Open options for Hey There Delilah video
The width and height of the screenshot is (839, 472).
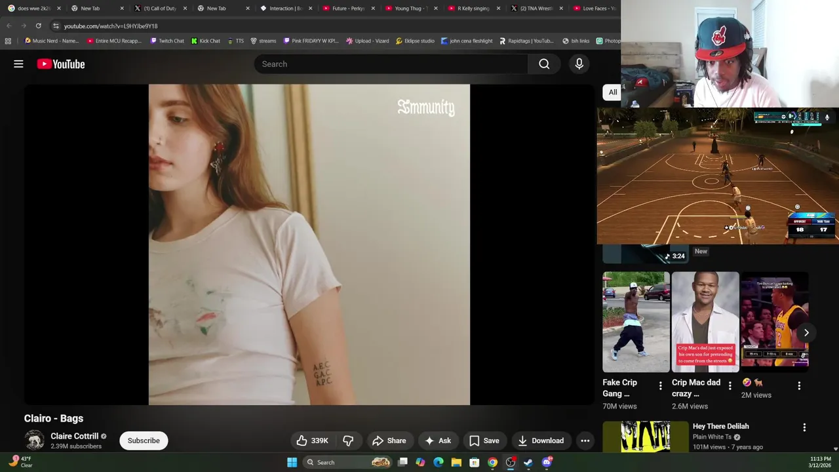804,427
